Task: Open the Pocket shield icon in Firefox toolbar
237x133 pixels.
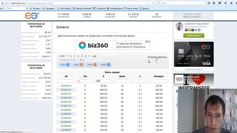Action: [220, 3]
